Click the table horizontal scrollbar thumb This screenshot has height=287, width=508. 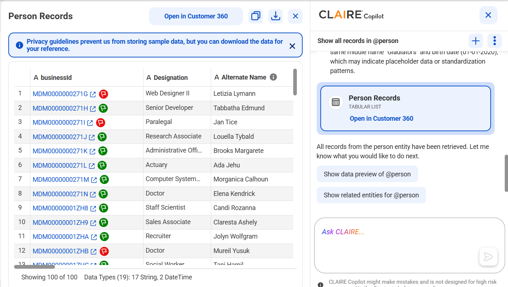tap(34, 267)
